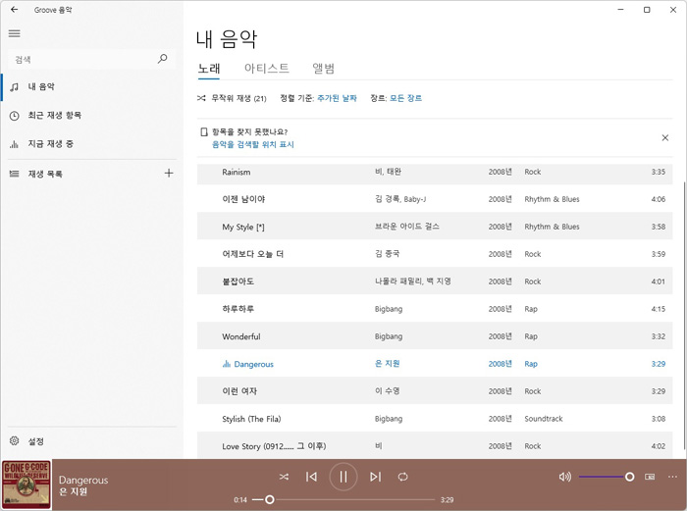The width and height of the screenshot is (687, 511).
Task: Open 음악을 검색할 위치 표시 link
Action: 253,144
